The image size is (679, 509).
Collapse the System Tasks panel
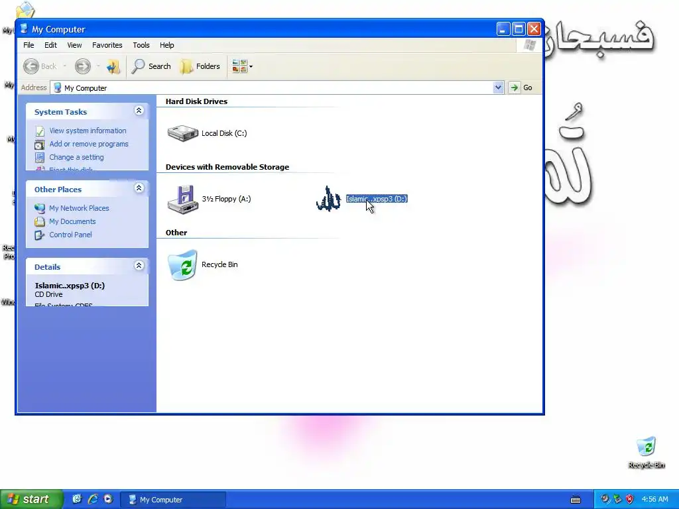point(139,111)
